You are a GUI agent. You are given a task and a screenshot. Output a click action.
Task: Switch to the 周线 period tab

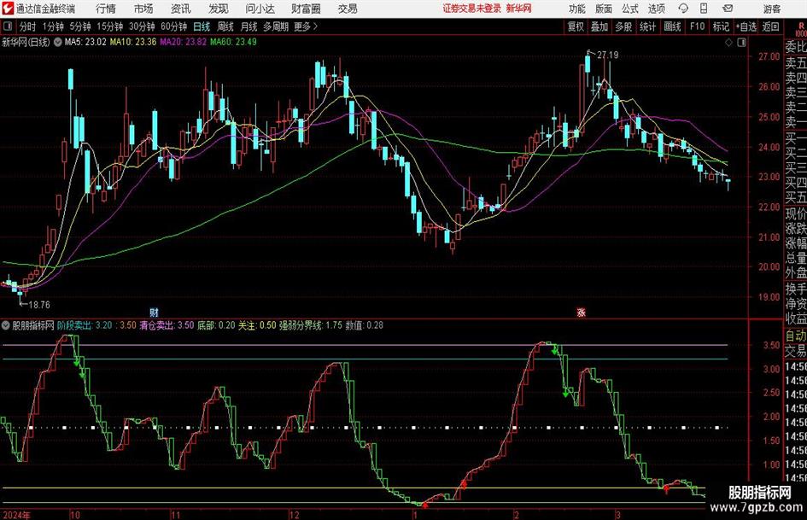tap(225, 26)
